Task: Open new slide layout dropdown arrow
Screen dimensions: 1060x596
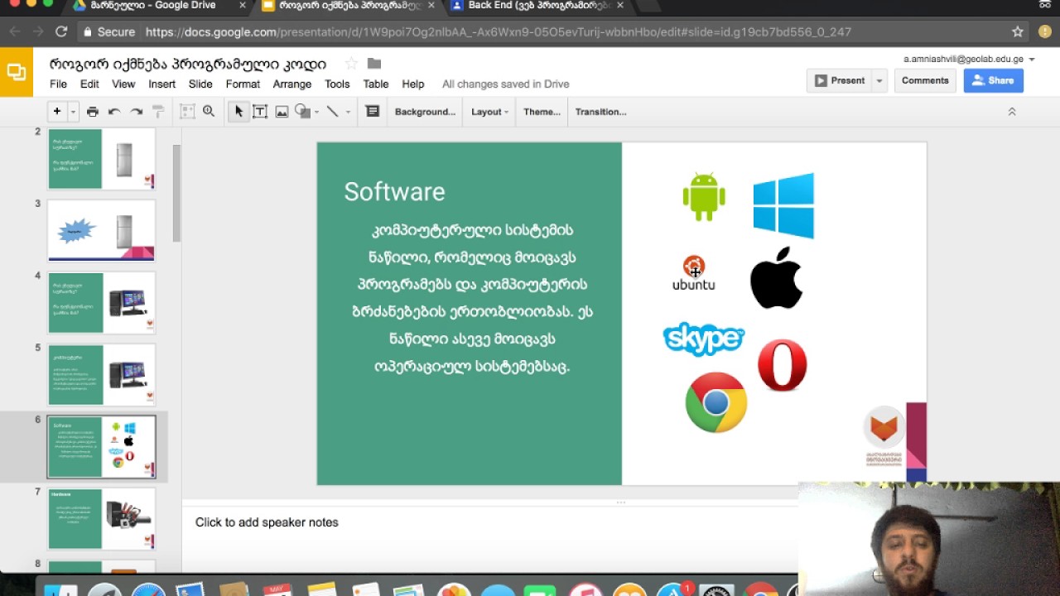Action: coord(73,112)
